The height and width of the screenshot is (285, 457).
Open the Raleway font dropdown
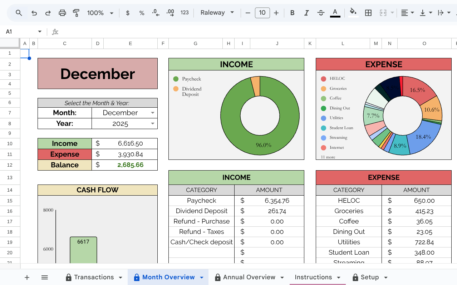(x=217, y=13)
